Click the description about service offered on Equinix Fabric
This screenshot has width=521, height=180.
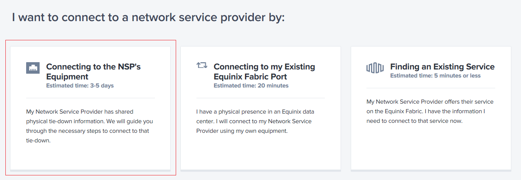click(x=430, y=111)
